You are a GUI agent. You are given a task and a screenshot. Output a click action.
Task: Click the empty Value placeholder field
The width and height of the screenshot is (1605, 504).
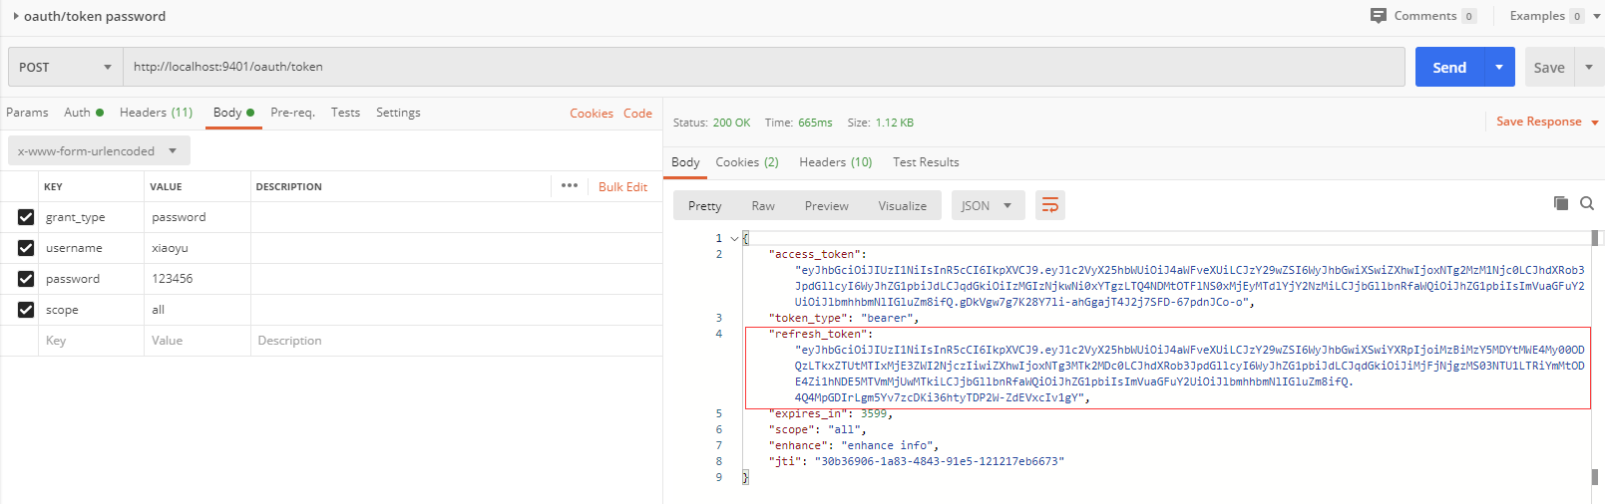click(198, 341)
